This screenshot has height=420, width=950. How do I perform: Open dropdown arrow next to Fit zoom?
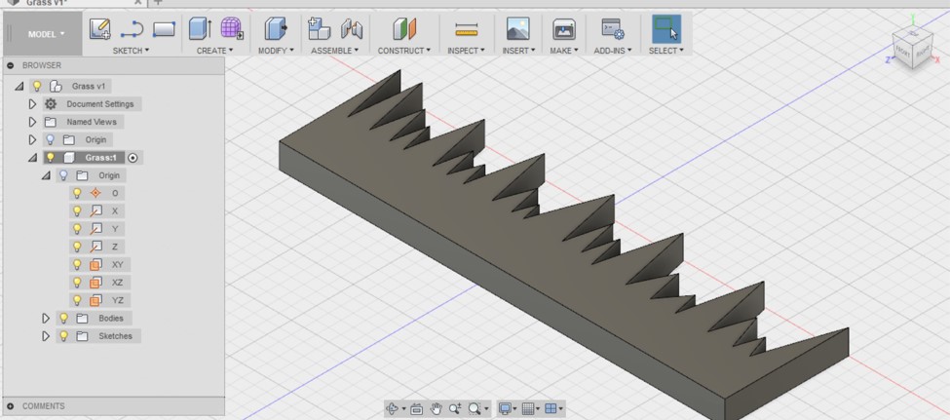click(x=486, y=409)
